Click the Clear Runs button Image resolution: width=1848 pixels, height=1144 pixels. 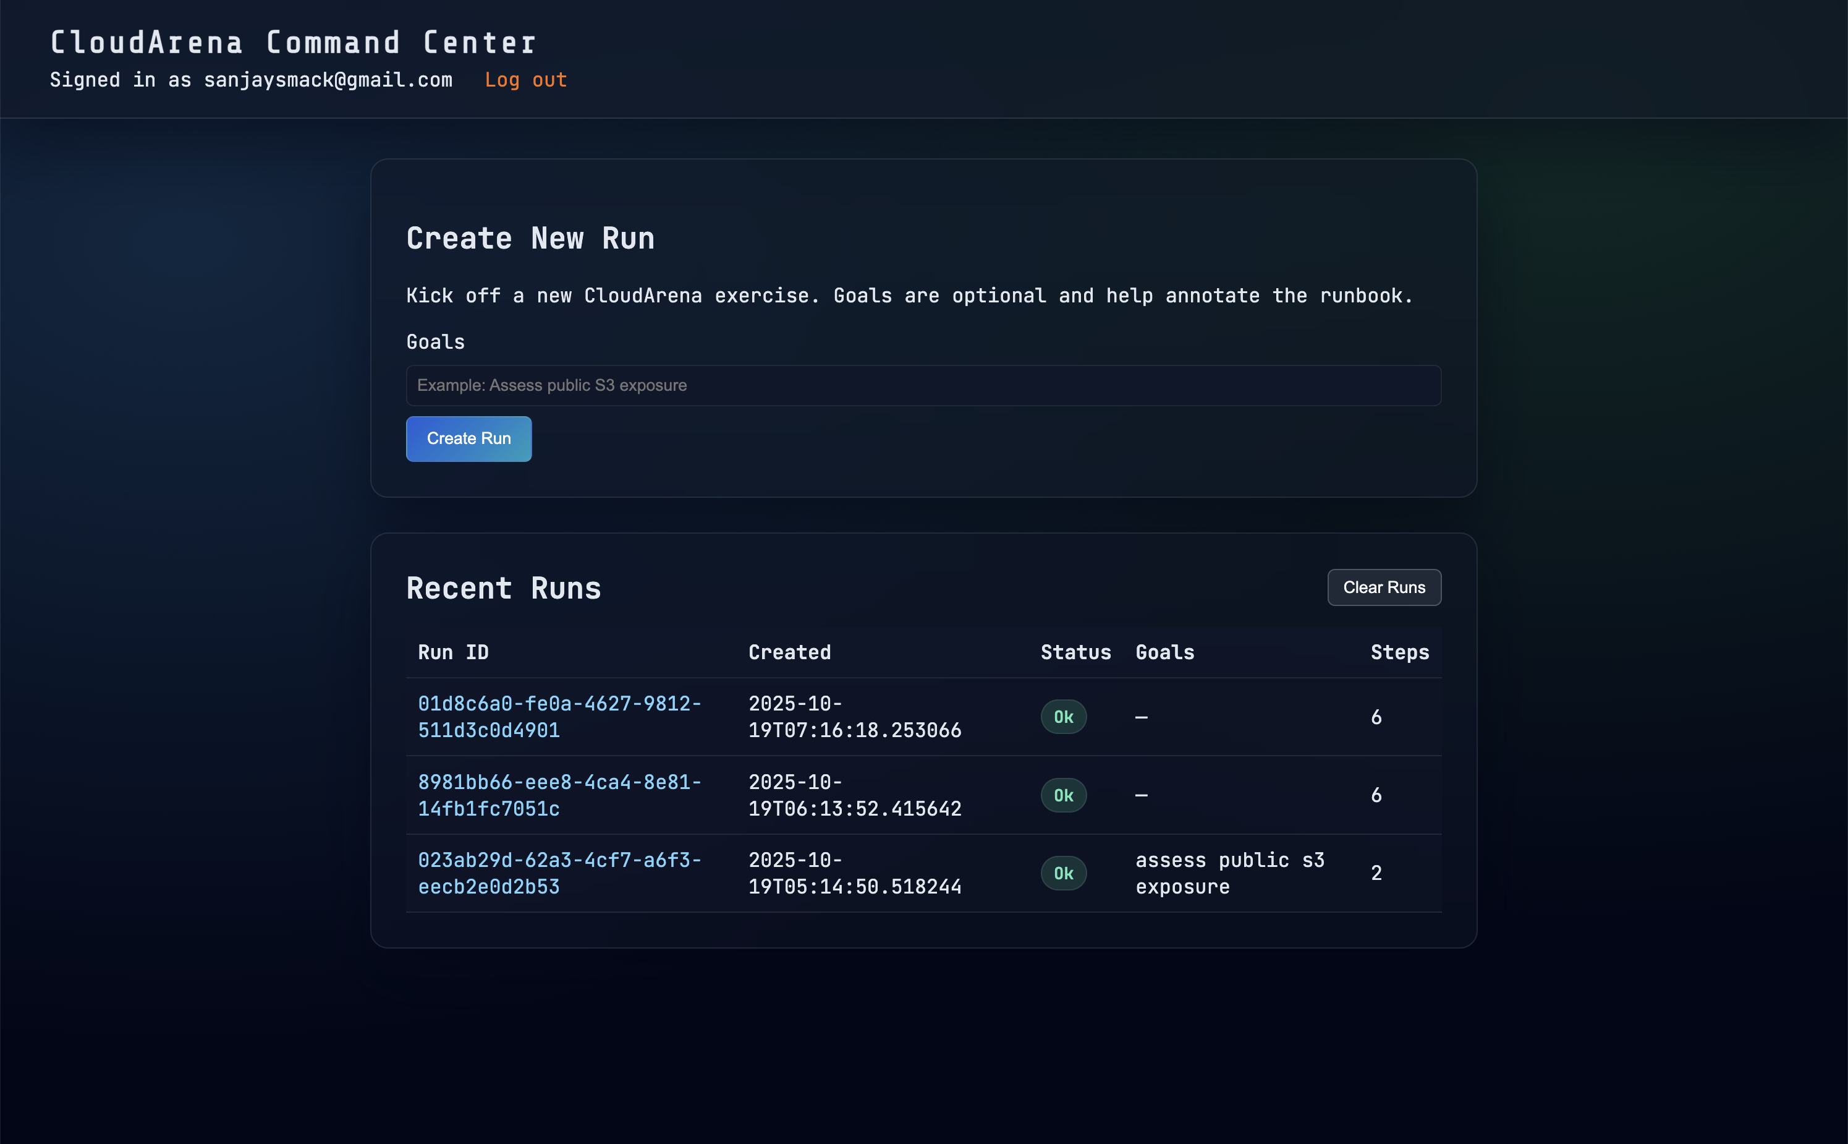[x=1383, y=587]
